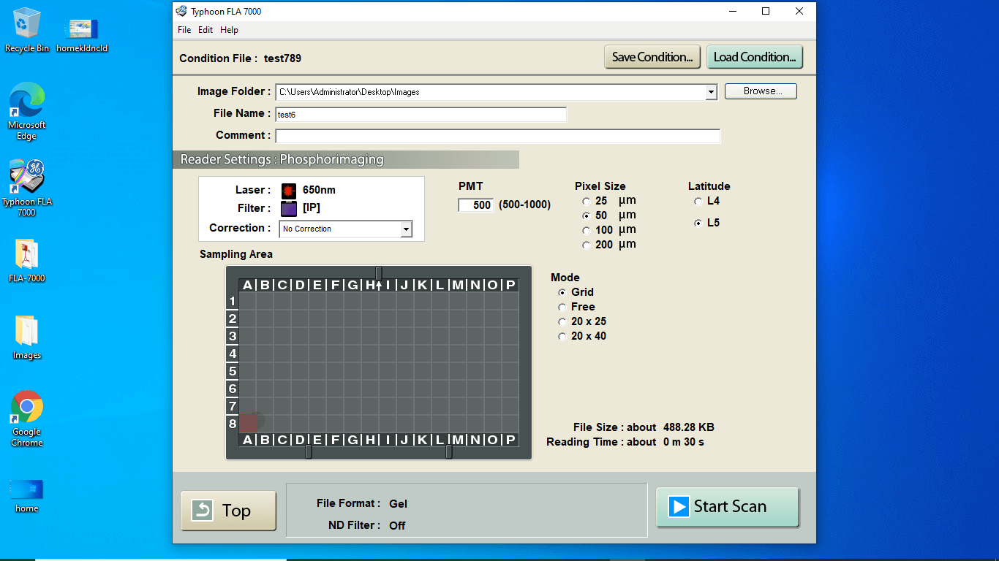
Task: Launch Google Chrome from desktop
Action: tap(27, 408)
